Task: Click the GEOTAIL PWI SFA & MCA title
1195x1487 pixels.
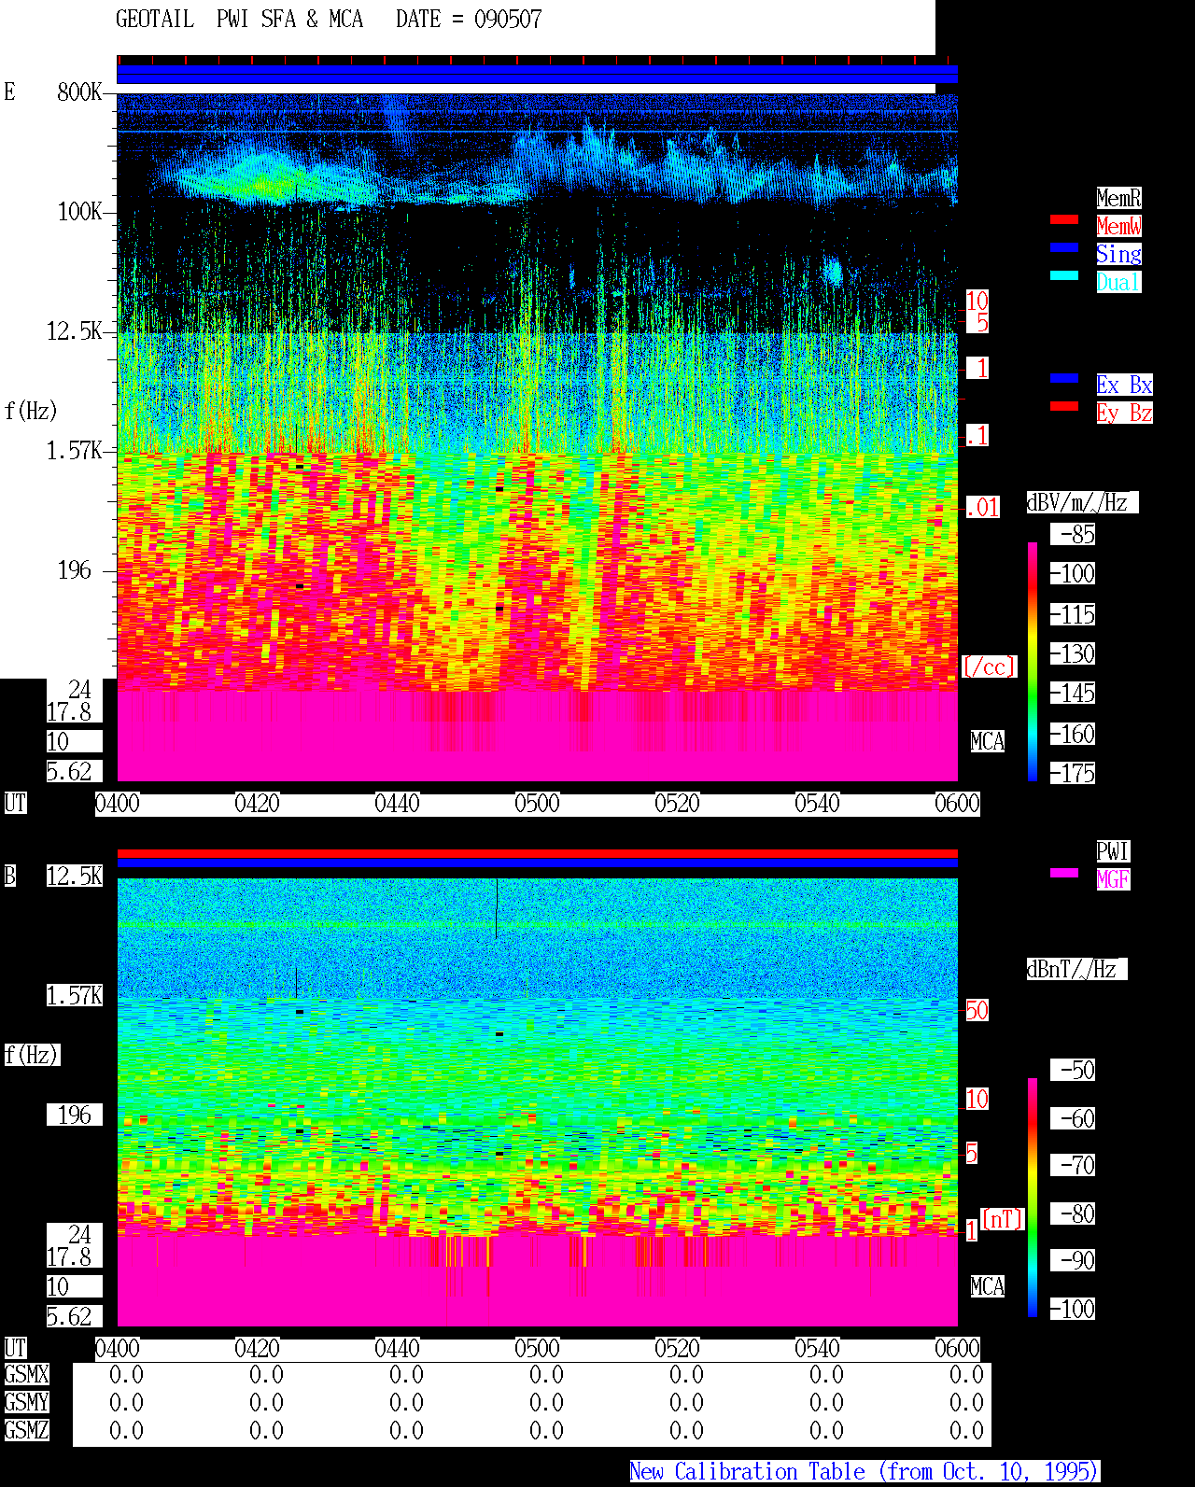Action: 239,19
